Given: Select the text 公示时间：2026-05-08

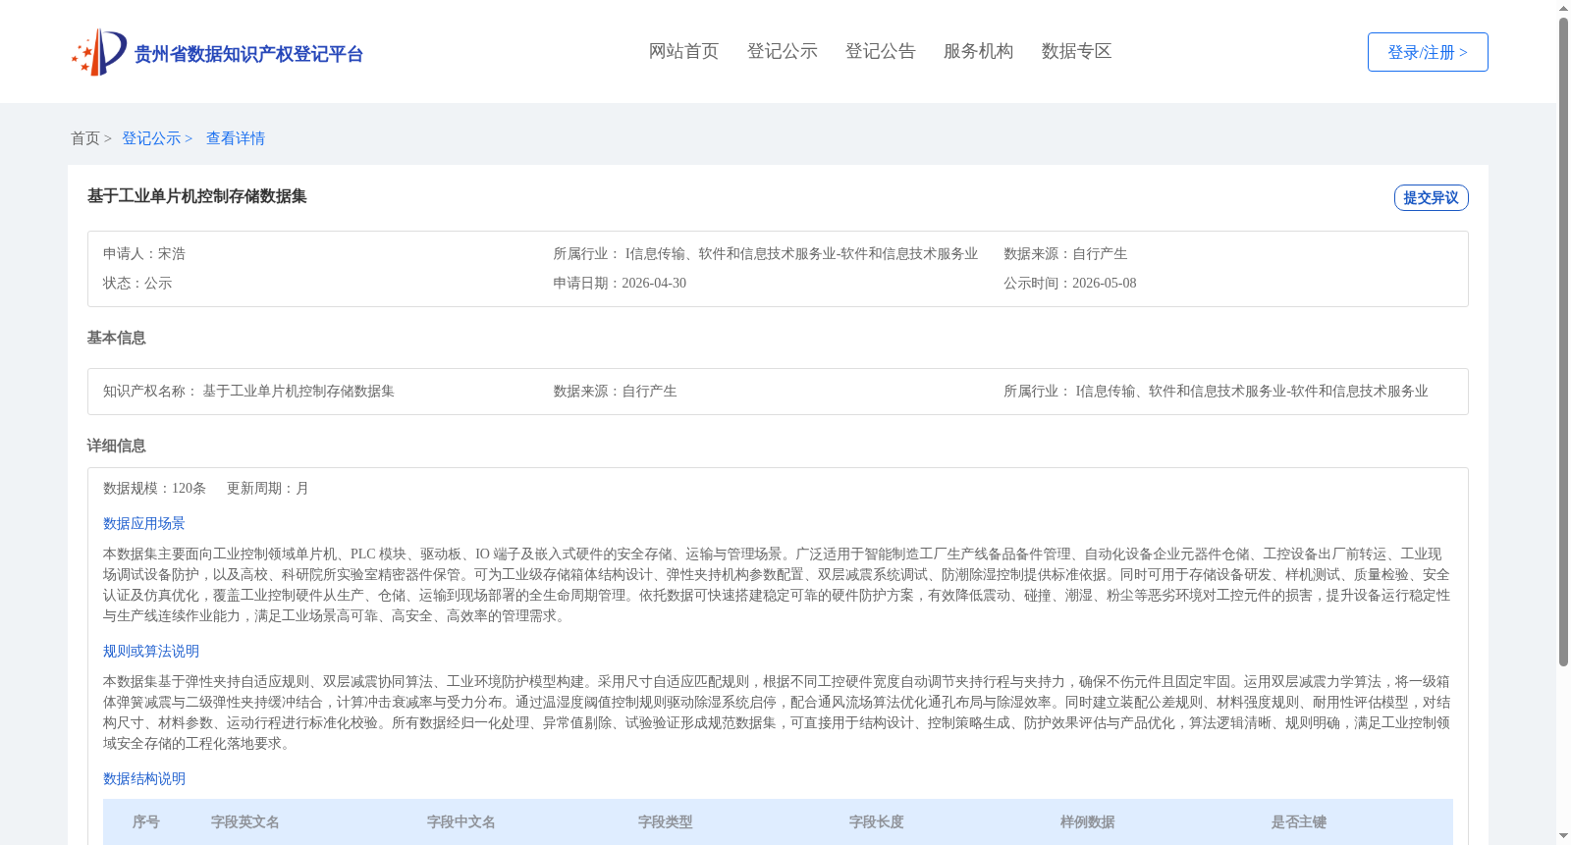Looking at the screenshot, I should coord(1070,284).
